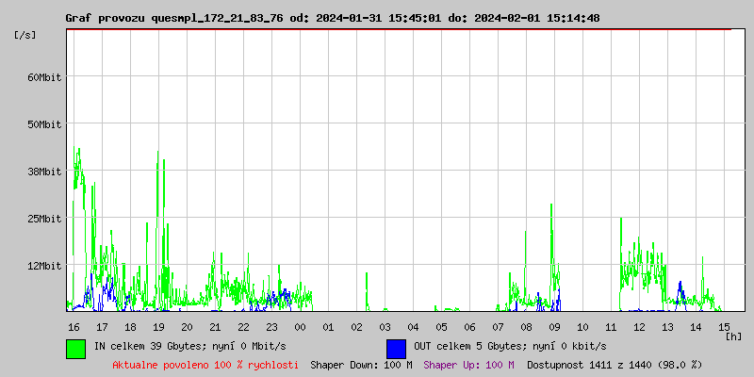The image size is (754, 377).
Task: Click the 'Shaper Down: 100 M' text
Action: tap(361, 365)
